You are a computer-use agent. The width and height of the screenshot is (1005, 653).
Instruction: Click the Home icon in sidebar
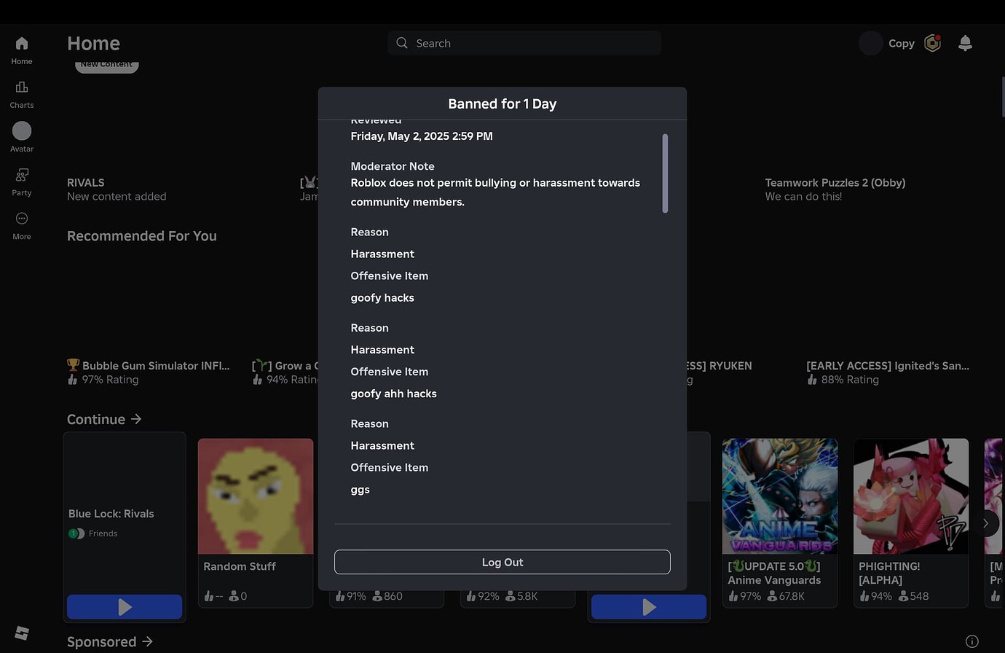coord(22,44)
